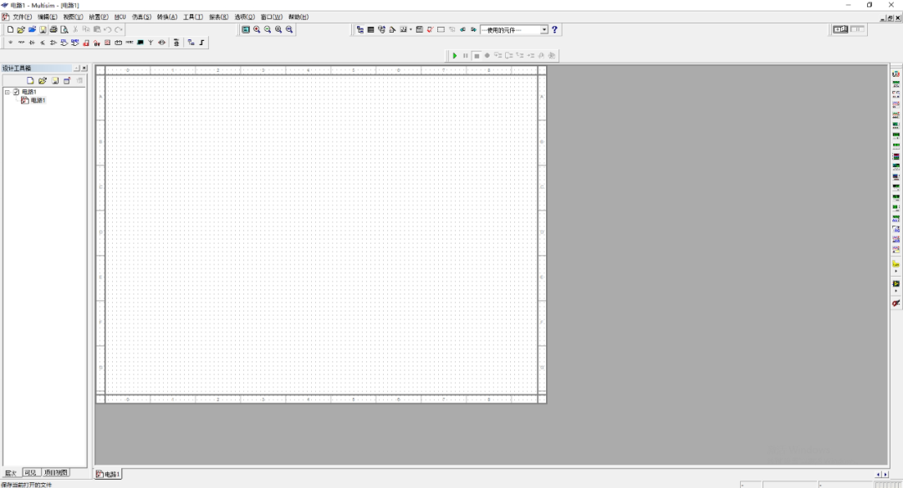Click the zoom out magnifier icon
Viewport: 903px width, 488px height.
click(x=268, y=29)
